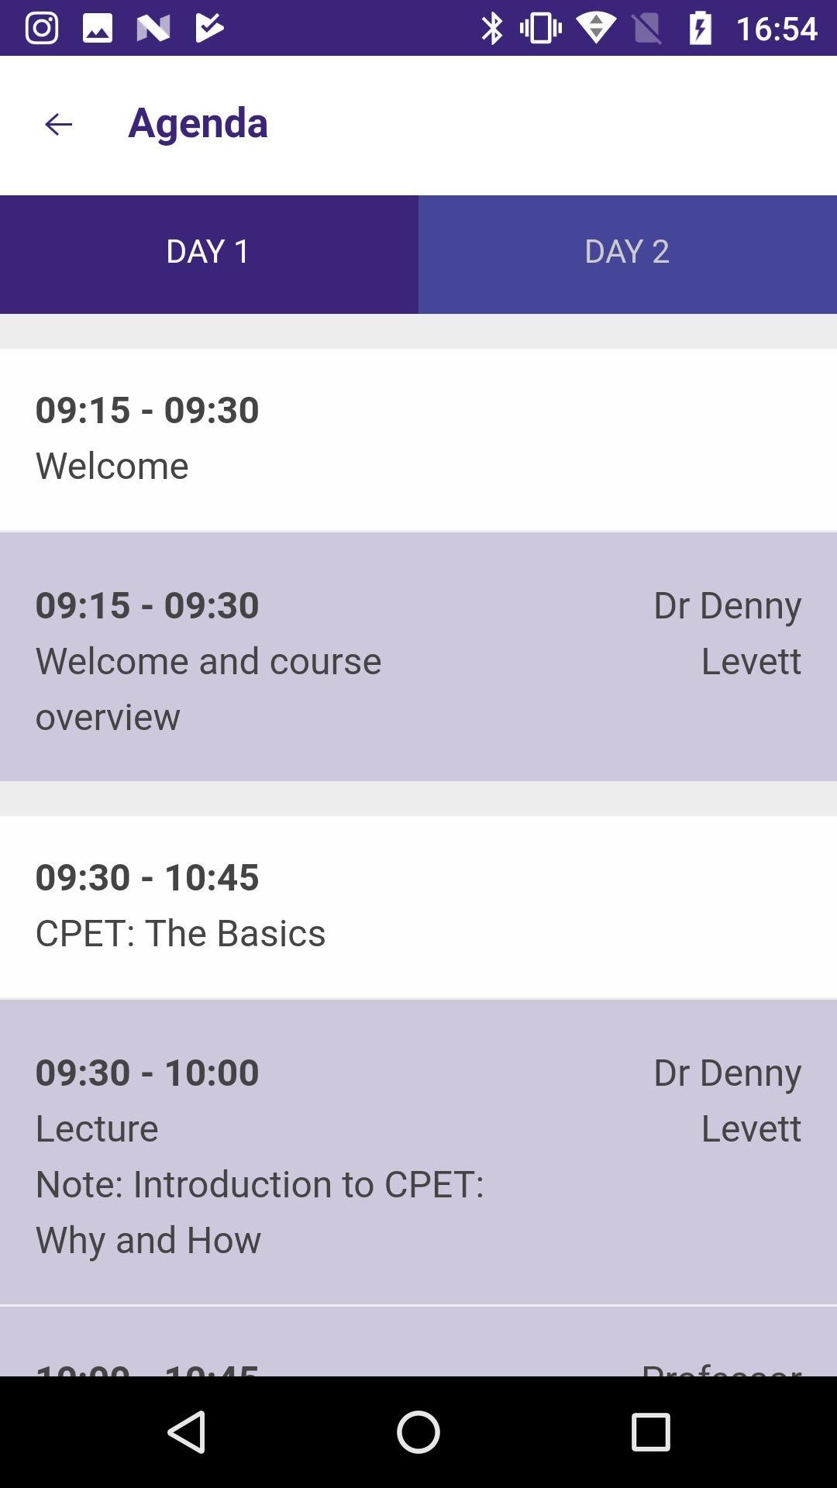Open recent apps square button
Image resolution: width=837 pixels, height=1488 pixels.
(x=650, y=1431)
